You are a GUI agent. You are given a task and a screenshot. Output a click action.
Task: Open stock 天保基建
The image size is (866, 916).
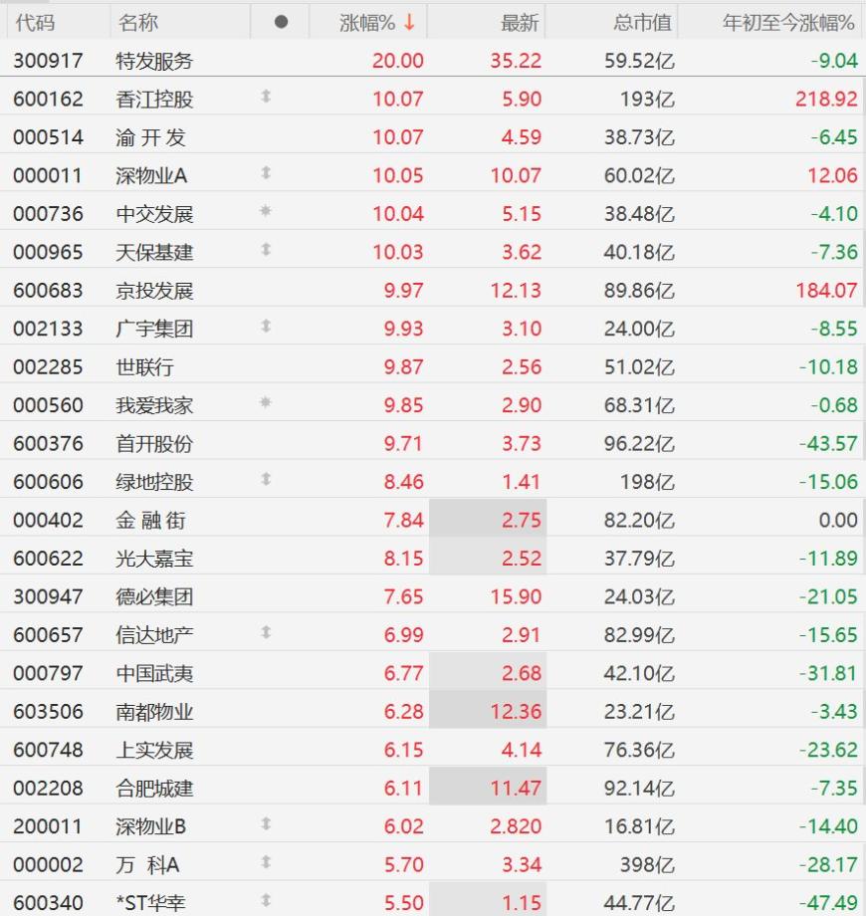pos(154,252)
